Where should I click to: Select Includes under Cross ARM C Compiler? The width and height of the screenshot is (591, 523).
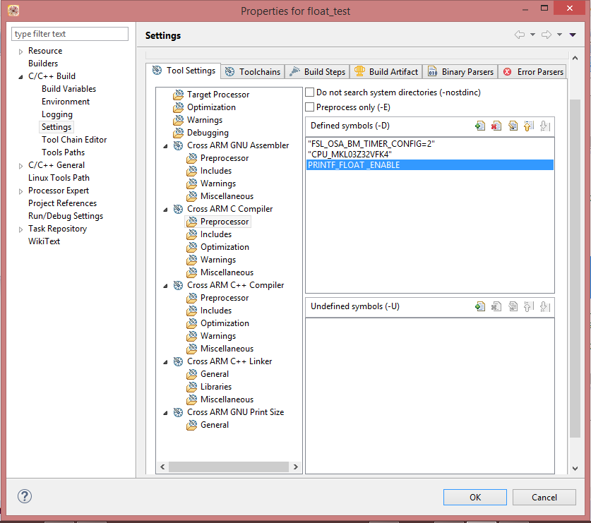pyautogui.click(x=216, y=234)
